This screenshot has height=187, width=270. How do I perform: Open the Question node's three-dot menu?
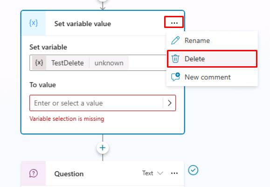point(174,173)
